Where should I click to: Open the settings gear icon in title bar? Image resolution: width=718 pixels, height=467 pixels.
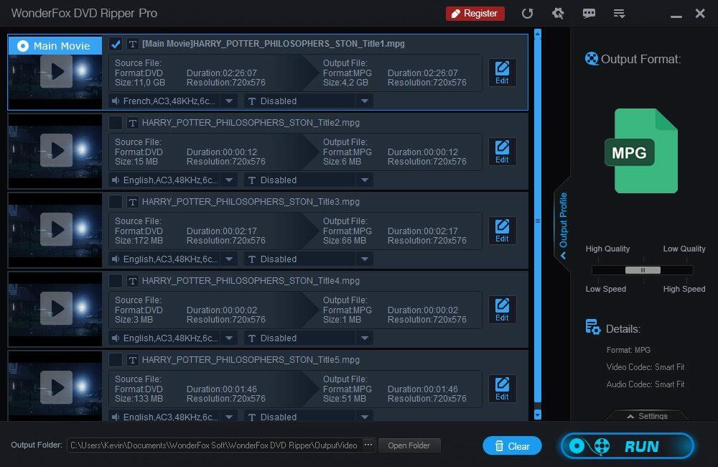tap(558, 13)
